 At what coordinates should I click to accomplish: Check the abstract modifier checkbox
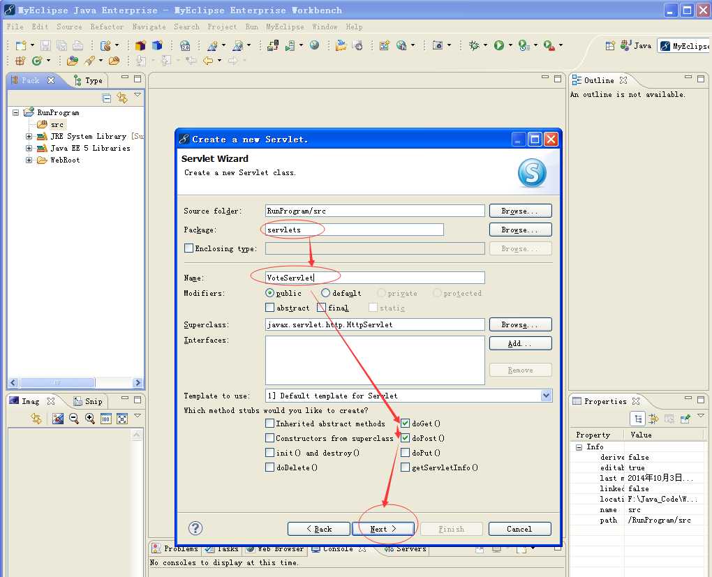(269, 308)
